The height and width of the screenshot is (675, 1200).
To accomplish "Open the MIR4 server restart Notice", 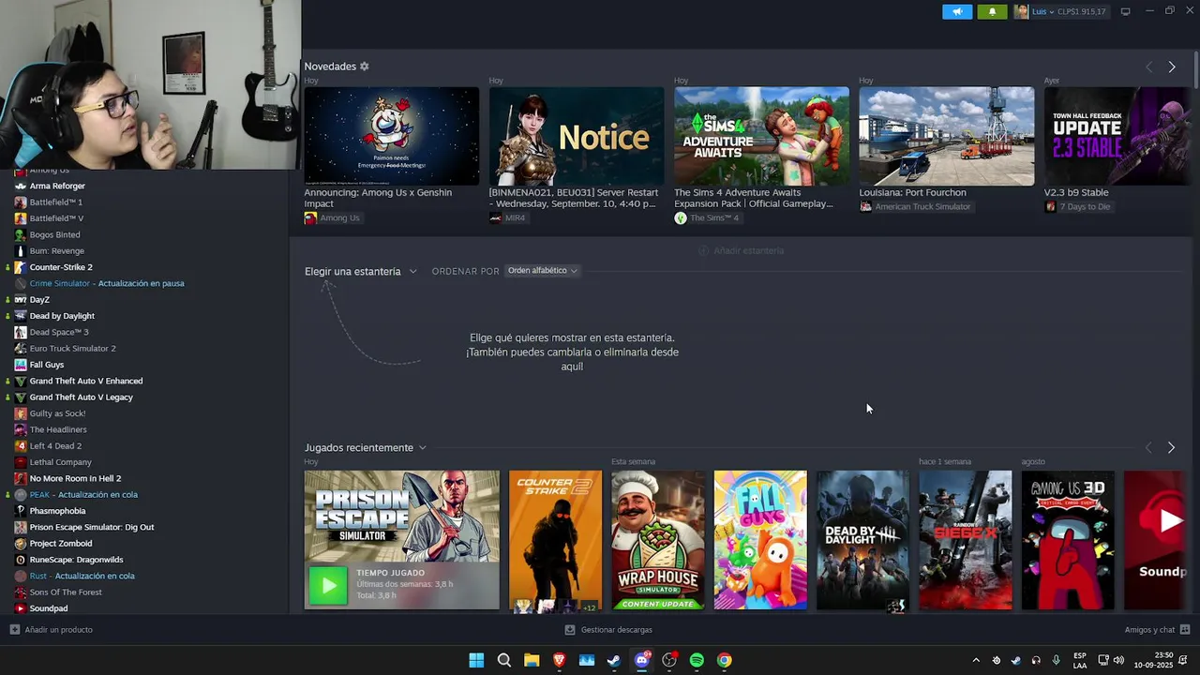I will point(577,136).
